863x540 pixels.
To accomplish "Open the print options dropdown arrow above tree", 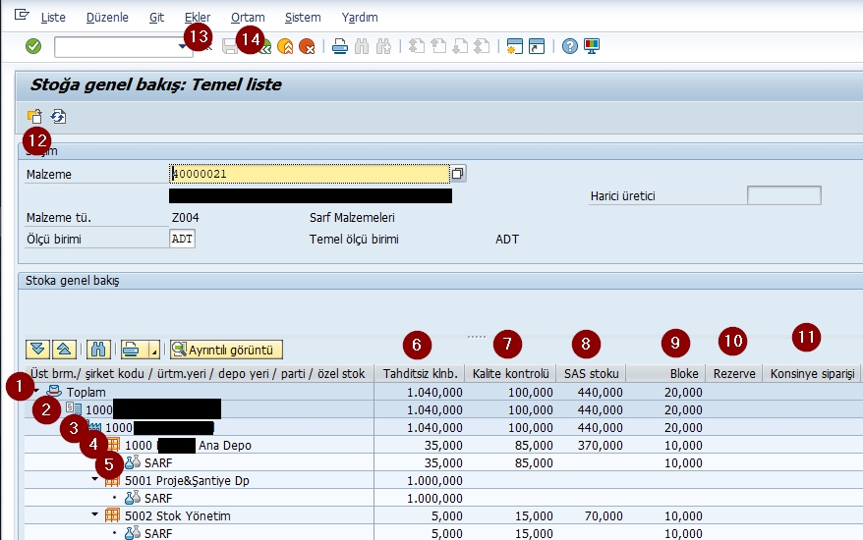I will click(152, 350).
